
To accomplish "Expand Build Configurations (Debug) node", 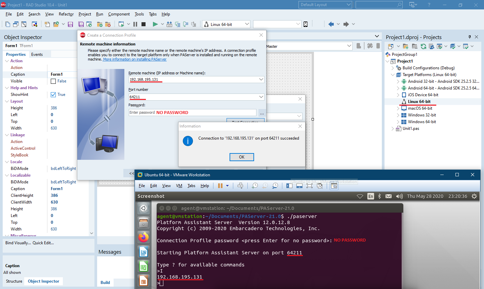I will pos(393,68).
